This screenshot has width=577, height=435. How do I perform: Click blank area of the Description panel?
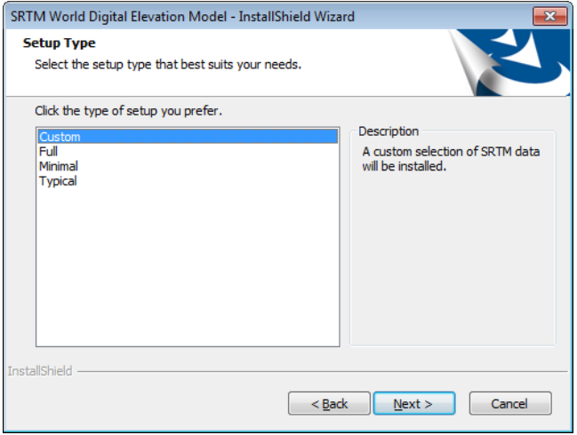[452, 266]
